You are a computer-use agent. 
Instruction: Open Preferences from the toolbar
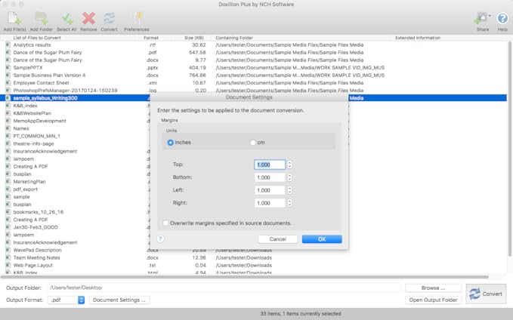(x=137, y=20)
